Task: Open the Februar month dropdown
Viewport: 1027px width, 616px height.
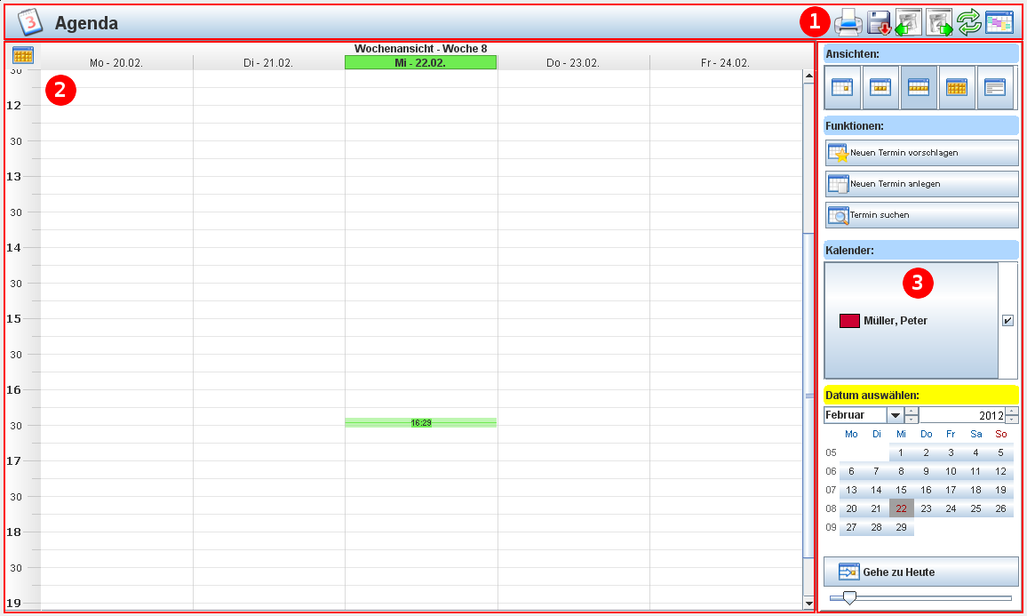Action: (x=896, y=415)
